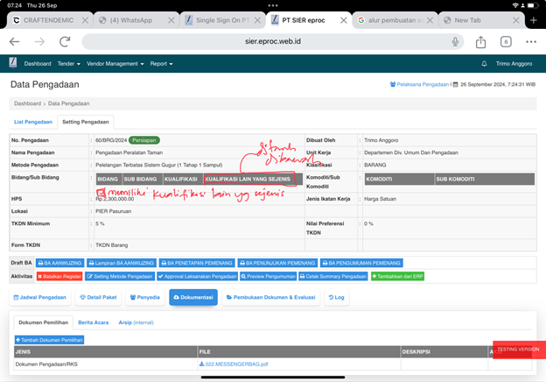Viewport: 546px width, 382px height.
Task: Expand the Report dropdown menu
Action: click(161, 64)
